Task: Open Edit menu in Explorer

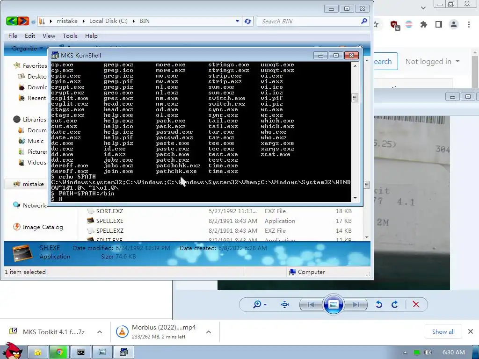Action: (x=30, y=36)
